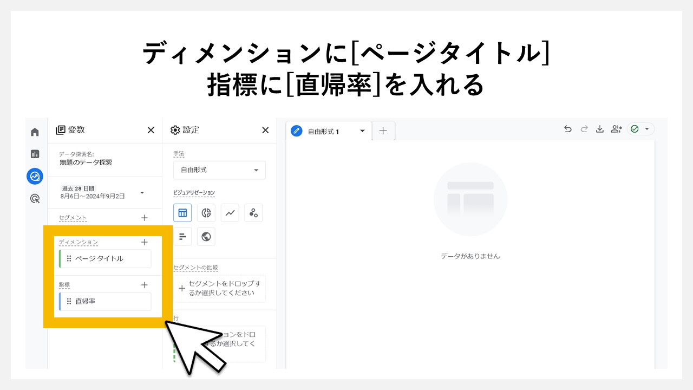The image size is (693, 390).
Task: Open the Home section in left sidebar
Action: click(x=35, y=132)
